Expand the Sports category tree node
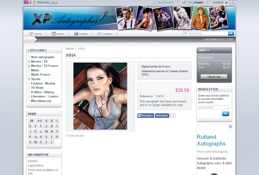 [x=29, y=79]
